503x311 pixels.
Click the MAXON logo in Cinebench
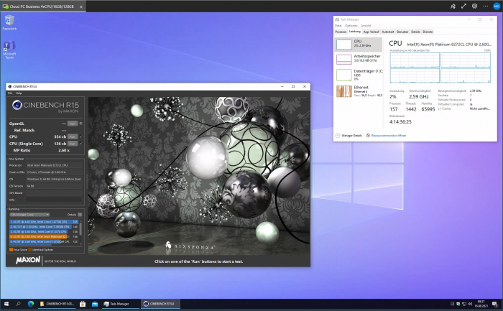(28, 260)
